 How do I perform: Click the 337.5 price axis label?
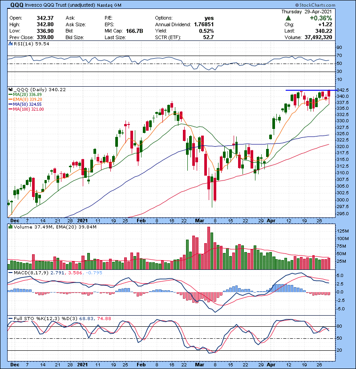tap(343, 103)
